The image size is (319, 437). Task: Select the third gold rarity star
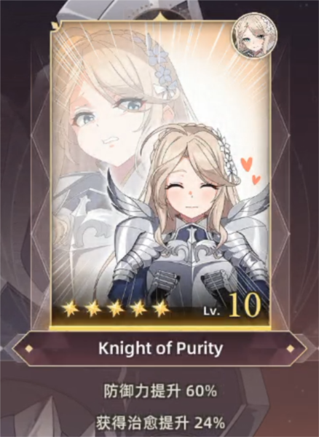[x=116, y=309]
